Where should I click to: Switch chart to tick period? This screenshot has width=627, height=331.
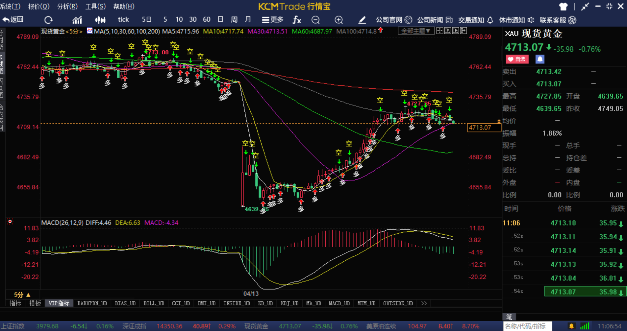pyautogui.click(x=123, y=20)
